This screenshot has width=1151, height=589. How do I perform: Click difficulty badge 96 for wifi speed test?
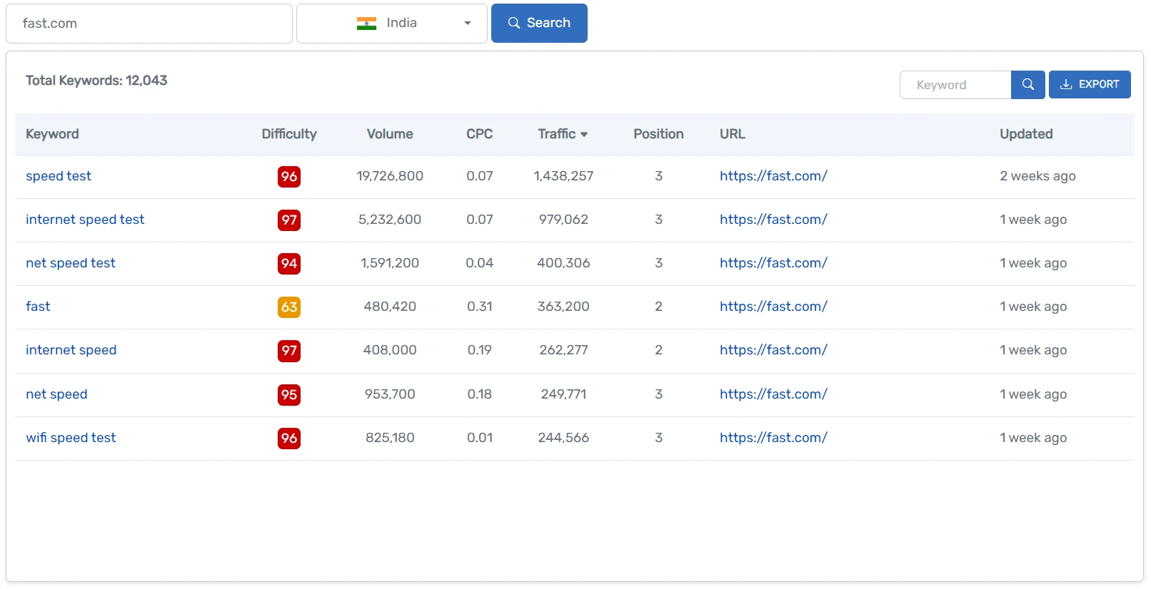point(289,439)
